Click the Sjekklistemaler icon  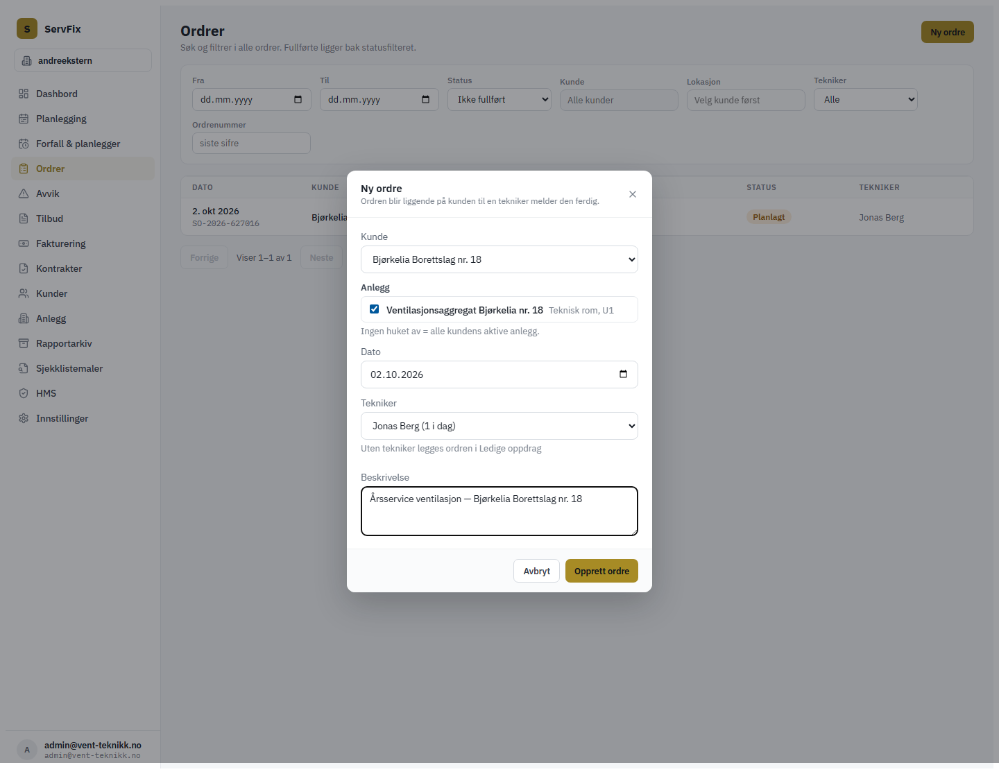click(24, 368)
